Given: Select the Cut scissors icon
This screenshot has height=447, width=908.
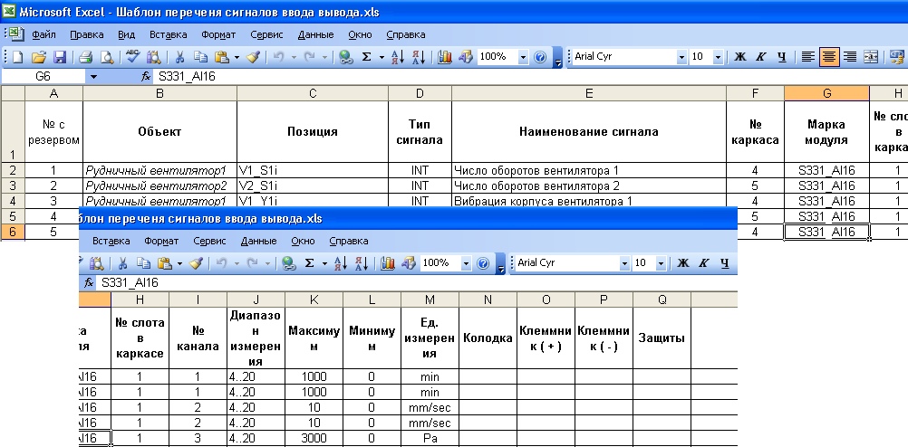Looking at the screenshot, I should [x=179, y=57].
